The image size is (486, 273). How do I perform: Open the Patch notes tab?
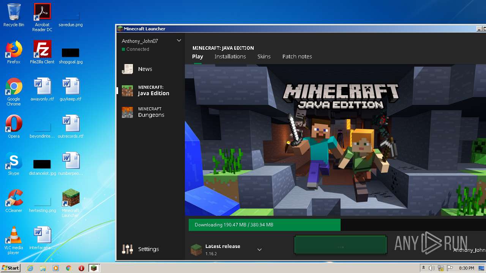point(297,56)
